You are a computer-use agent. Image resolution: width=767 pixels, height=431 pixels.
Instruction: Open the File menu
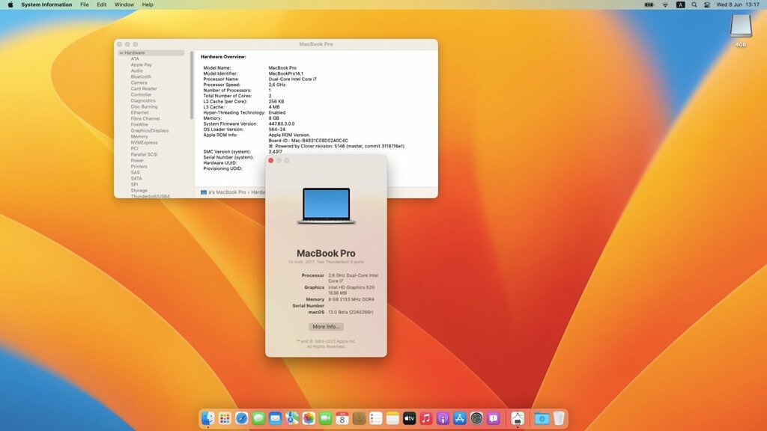coord(84,4)
